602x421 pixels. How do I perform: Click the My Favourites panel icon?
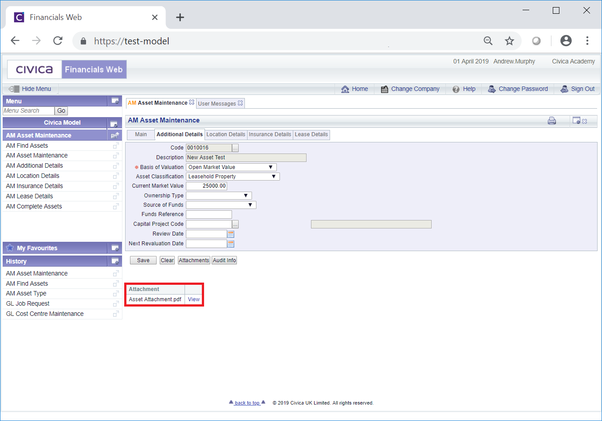pyautogui.click(x=115, y=248)
